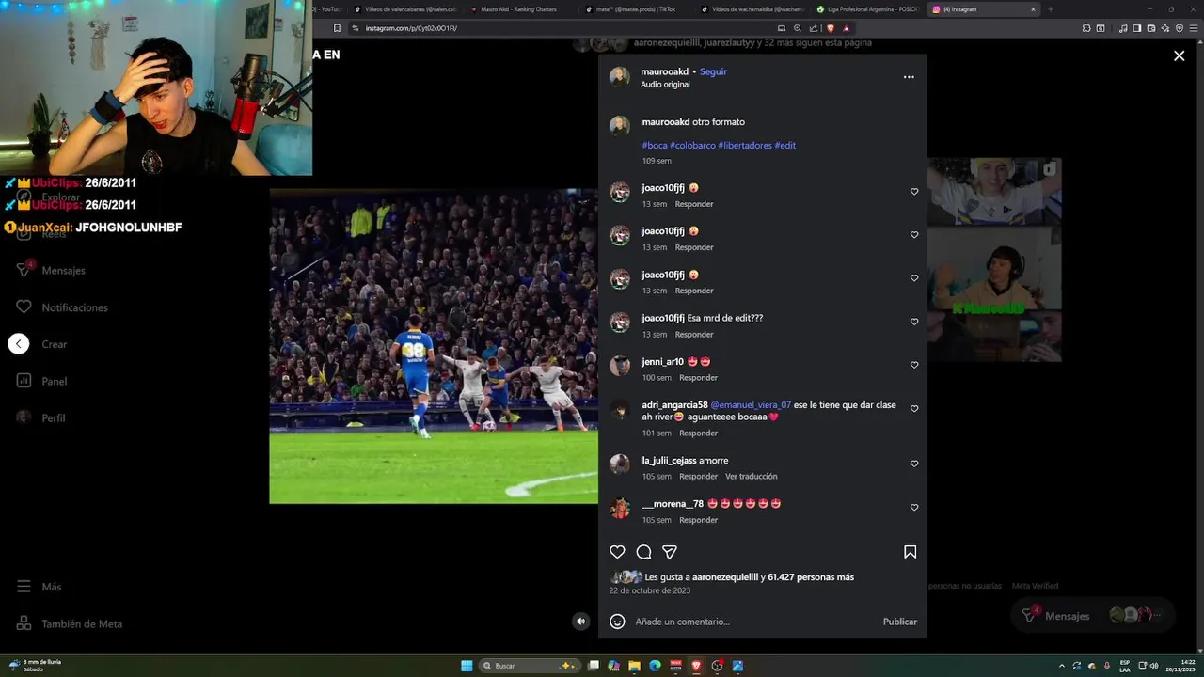The height and width of the screenshot is (677, 1204).
Task: Open the Brave browser taskbar icon
Action: pos(696,666)
